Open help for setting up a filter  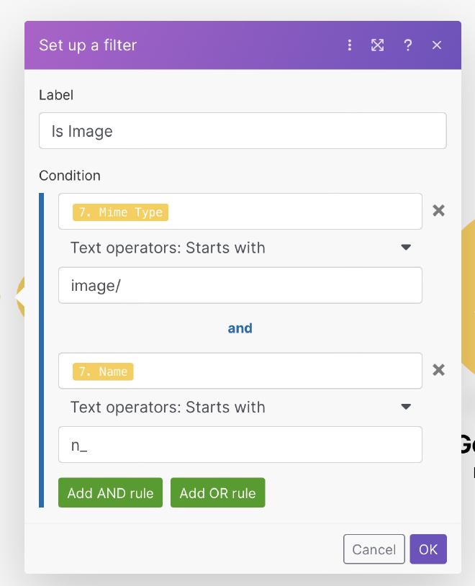(x=407, y=45)
